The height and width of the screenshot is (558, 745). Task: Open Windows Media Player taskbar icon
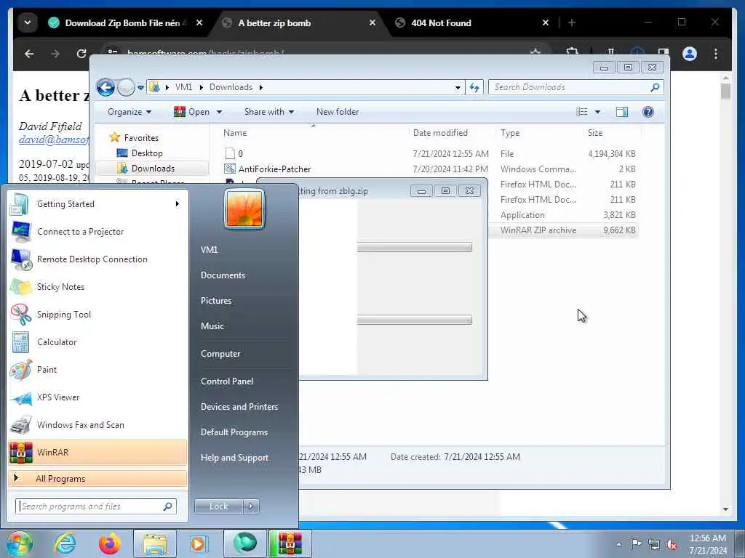pos(198,543)
